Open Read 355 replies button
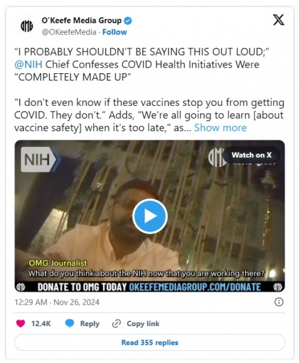The width and height of the screenshot is (299, 363). point(149,342)
